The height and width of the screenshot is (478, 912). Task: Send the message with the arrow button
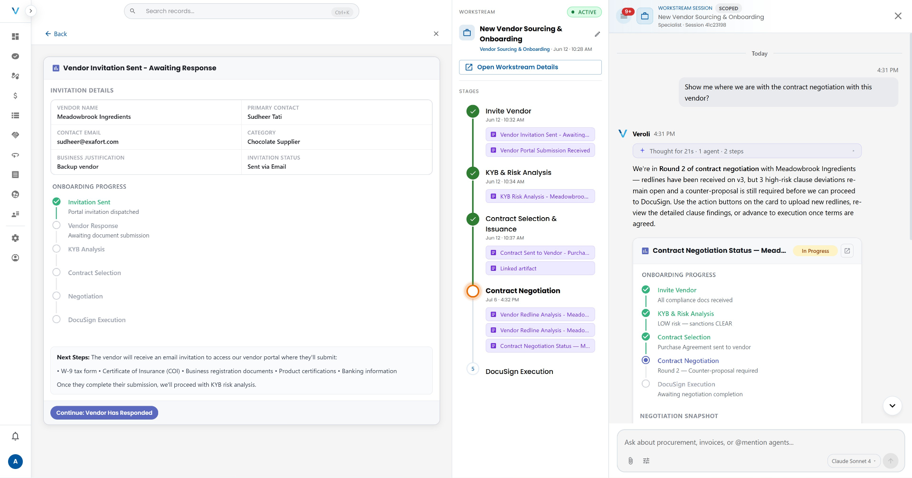click(891, 461)
